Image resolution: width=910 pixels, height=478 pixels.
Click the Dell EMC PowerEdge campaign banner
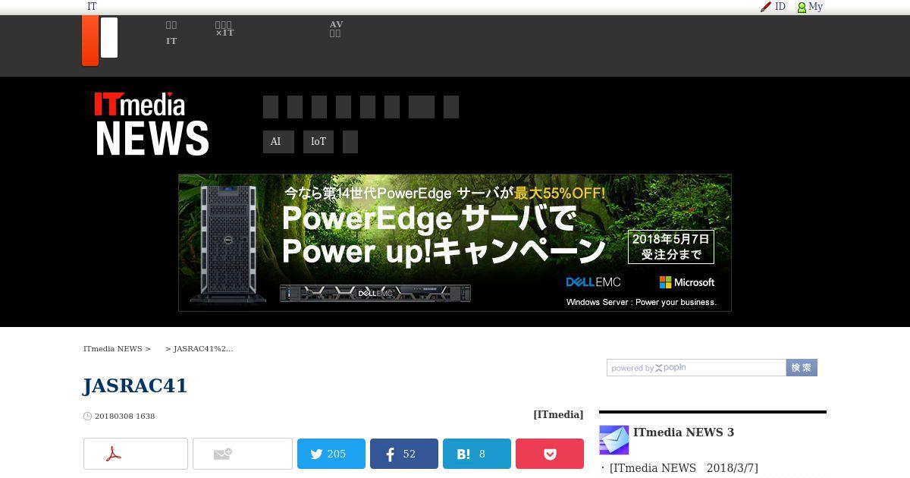[455, 243]
